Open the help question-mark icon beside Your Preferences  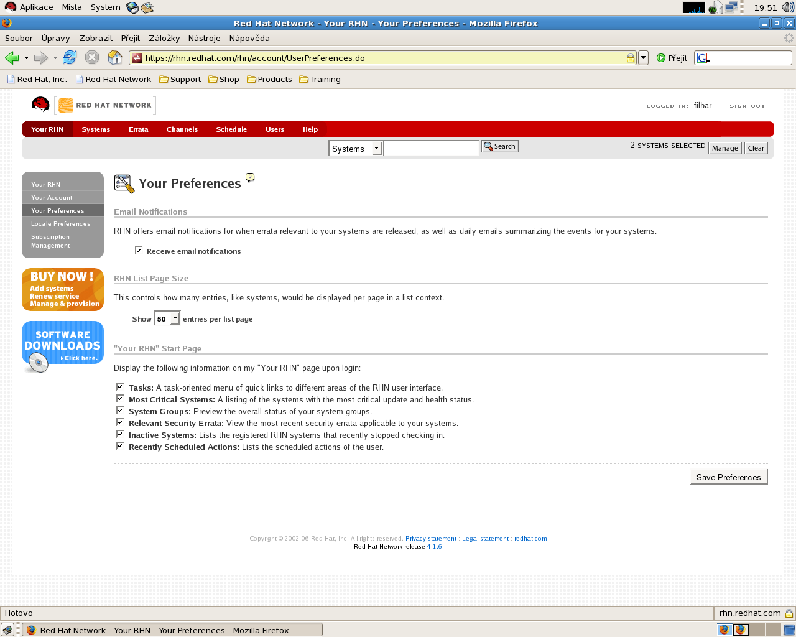click(250, 177)
